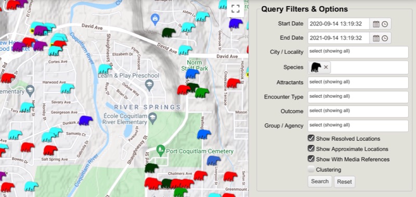This screenshot has height=197, width=416.
Task: Click Port Coquitlam Cemetery map pin
Action: pyautogui.click(x=160, y=150)
